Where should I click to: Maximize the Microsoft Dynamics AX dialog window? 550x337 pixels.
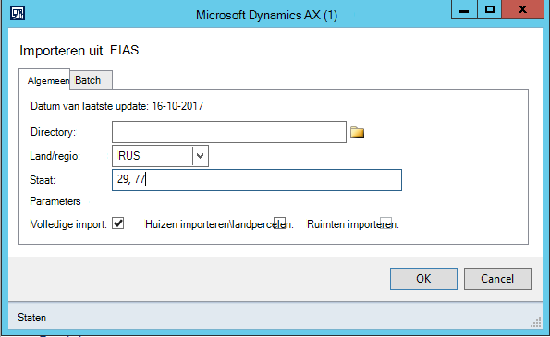[490, 10]
